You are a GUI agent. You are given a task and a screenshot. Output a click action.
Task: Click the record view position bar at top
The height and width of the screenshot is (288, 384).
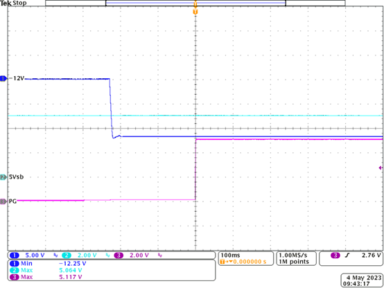click(195, 3)
